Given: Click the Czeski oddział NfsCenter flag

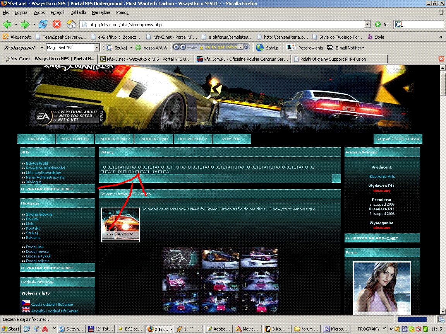Looking at the screenshot, I should point(26,303).
